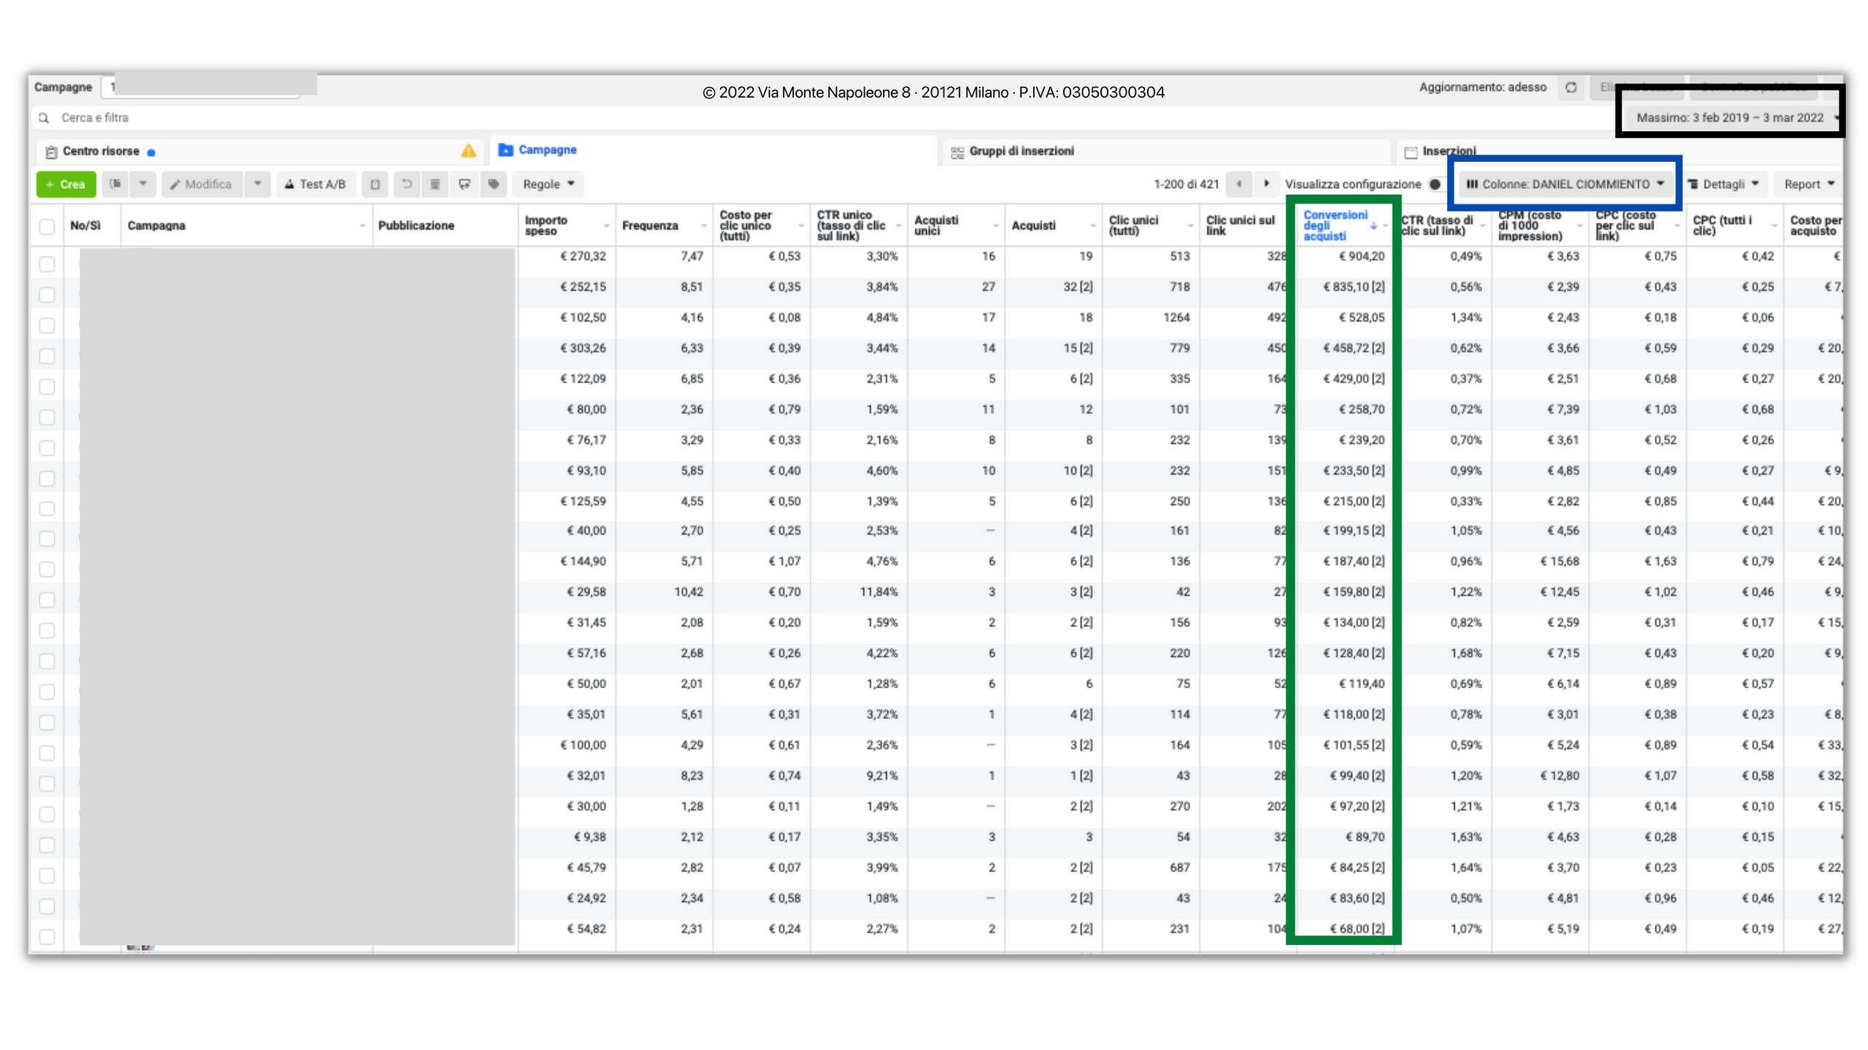
Task: Click the tag label icon in toolbar
Action: (494, 184)
